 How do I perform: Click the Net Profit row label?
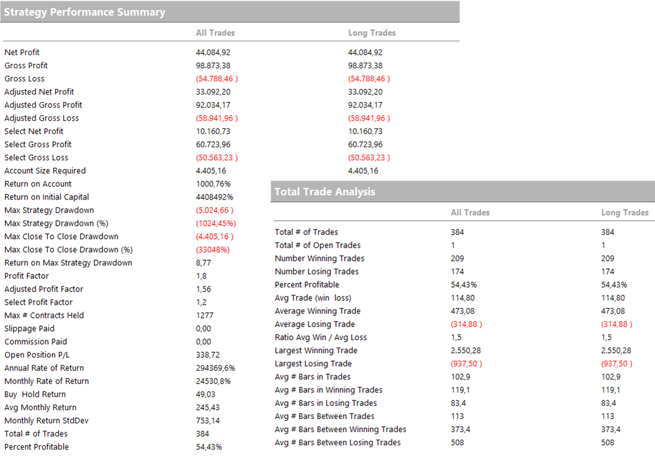click(22, 53)
